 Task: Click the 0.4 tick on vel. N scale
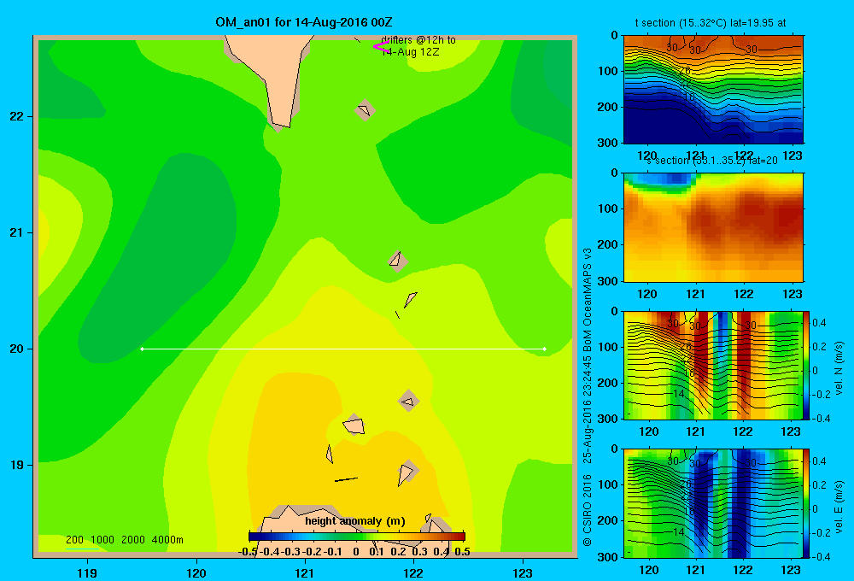819,323
